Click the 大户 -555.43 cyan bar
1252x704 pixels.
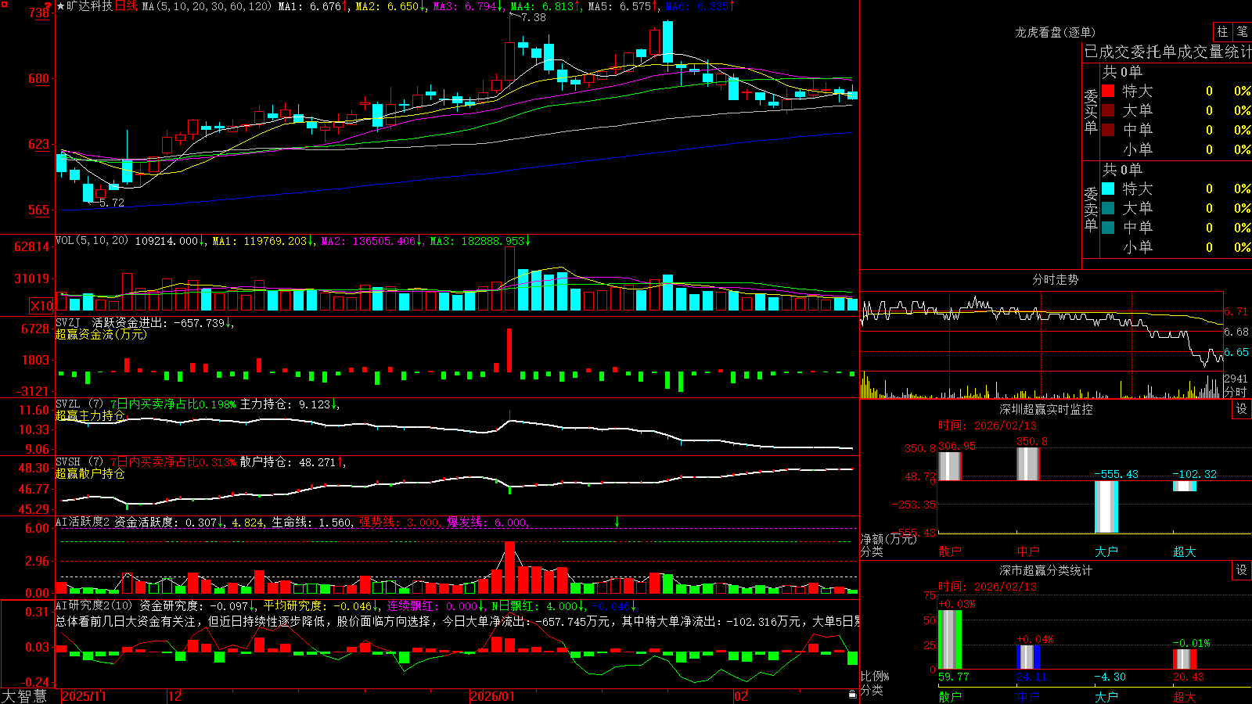click(x=1106, y=507)
